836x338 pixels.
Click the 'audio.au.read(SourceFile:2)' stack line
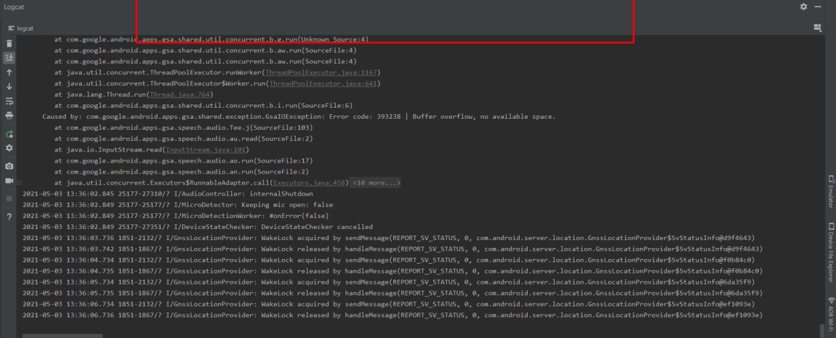click(184, 139)
